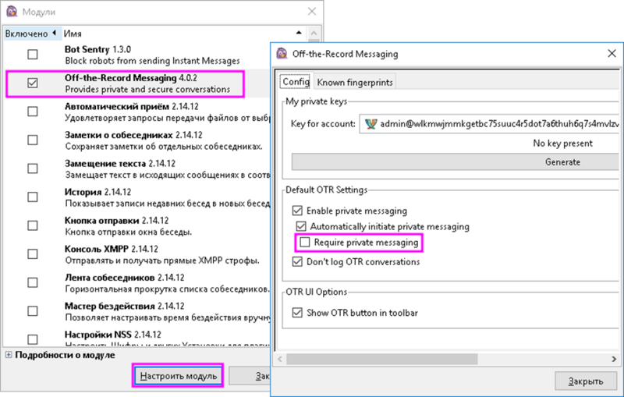Toggle Enable private messaging checkbox
Screen dimensions: 624x397
point(297,211)
